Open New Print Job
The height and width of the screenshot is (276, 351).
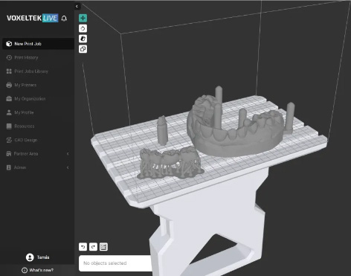click(38, 44)
